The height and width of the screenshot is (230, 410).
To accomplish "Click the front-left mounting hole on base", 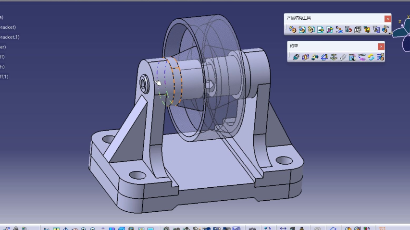I will click(x=137, y=175).
